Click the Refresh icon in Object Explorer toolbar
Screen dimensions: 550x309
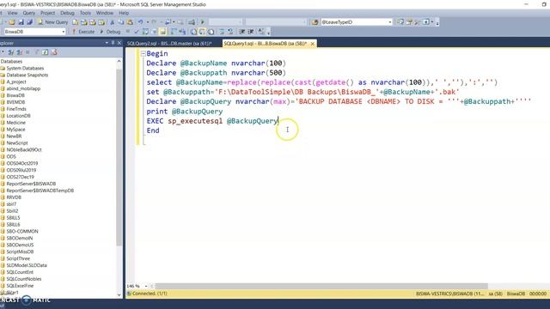46,52
